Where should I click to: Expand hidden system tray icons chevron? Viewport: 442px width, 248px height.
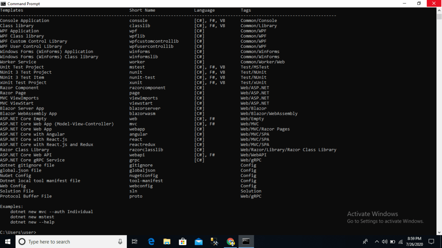pyautogui.click(x=376, y=242)
